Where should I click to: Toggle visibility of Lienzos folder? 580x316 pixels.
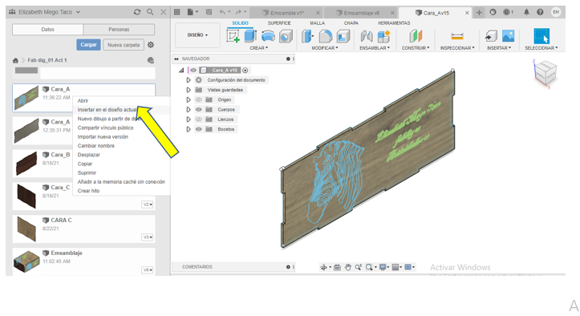point(199,120)
